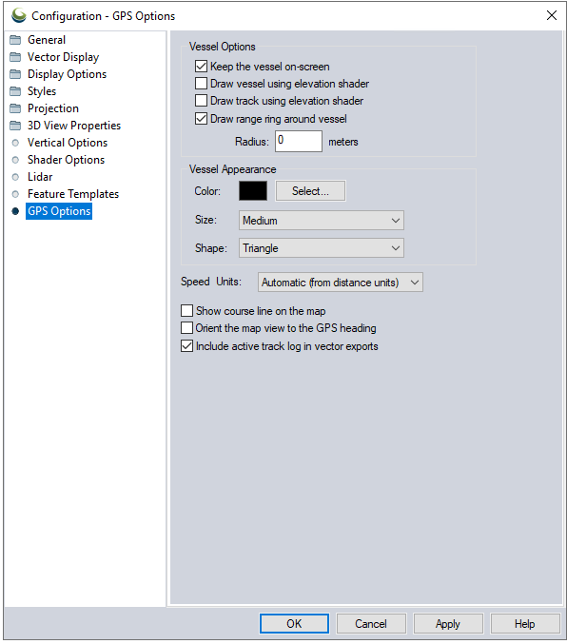Click the black vessel color swatch

[253, 191]
